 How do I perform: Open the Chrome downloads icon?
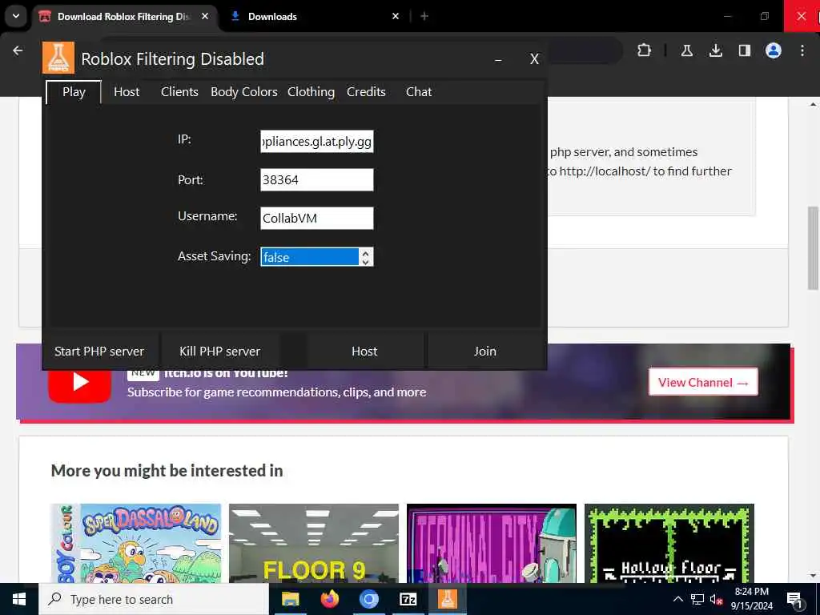[x=716, y=50]
